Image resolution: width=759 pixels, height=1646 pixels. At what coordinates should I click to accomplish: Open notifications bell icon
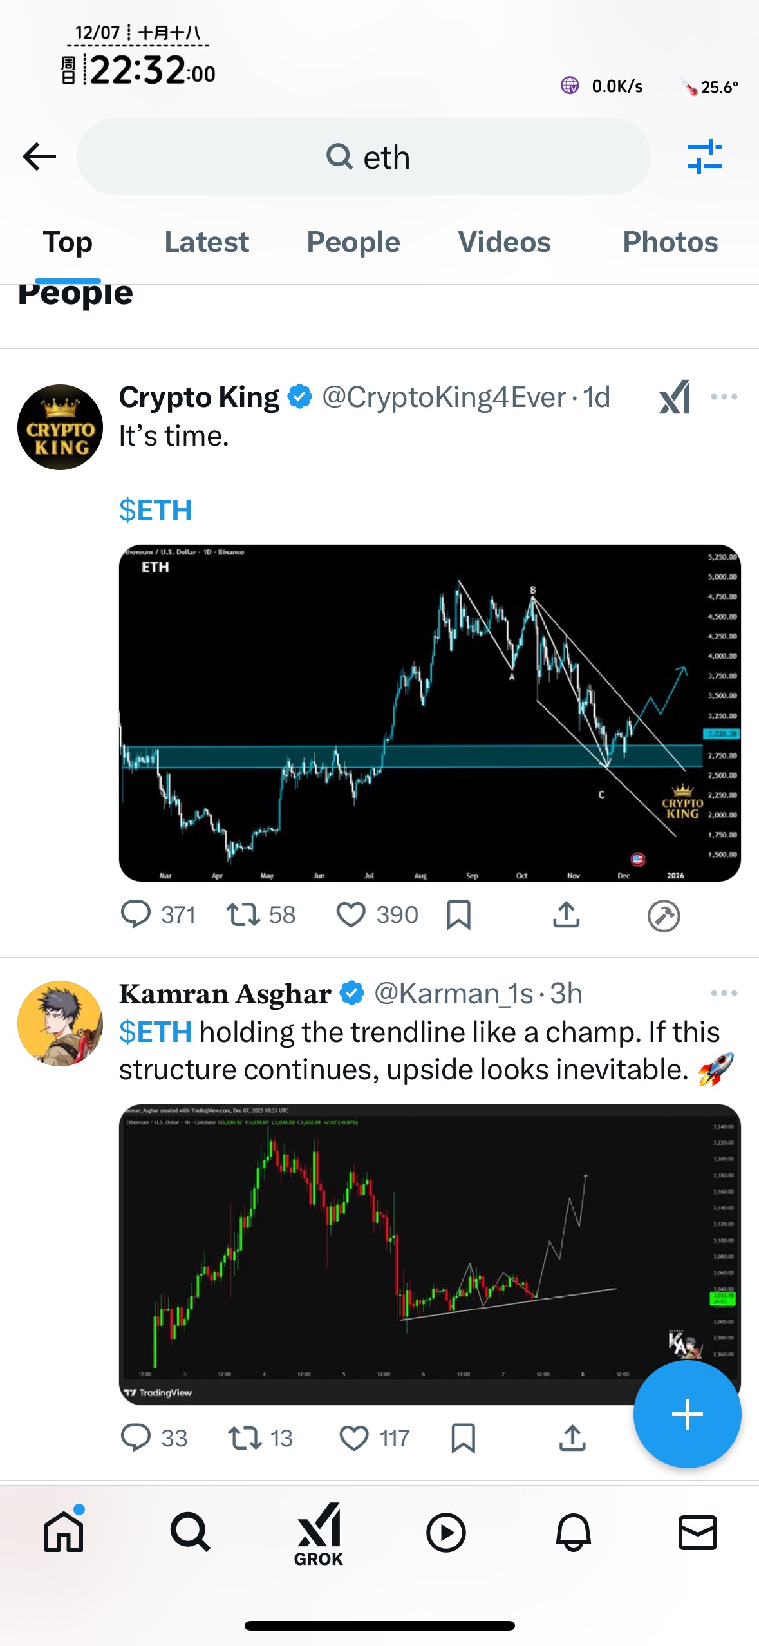573,1533
